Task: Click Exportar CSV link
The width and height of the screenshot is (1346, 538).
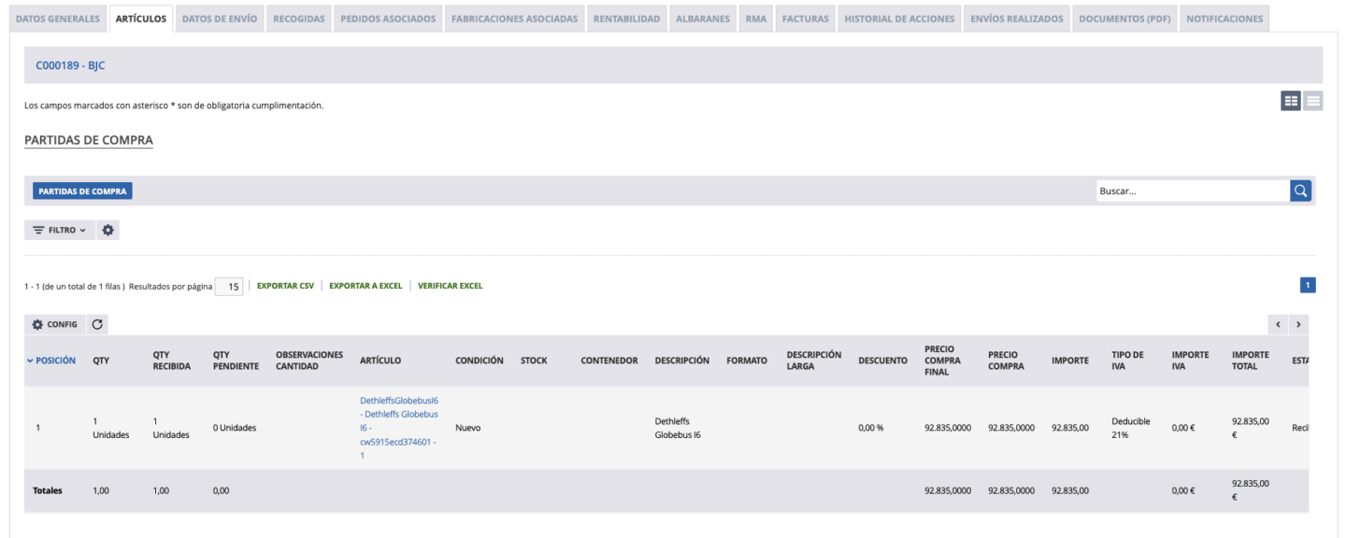Action: pyautogui.click(x=285, y=286)
